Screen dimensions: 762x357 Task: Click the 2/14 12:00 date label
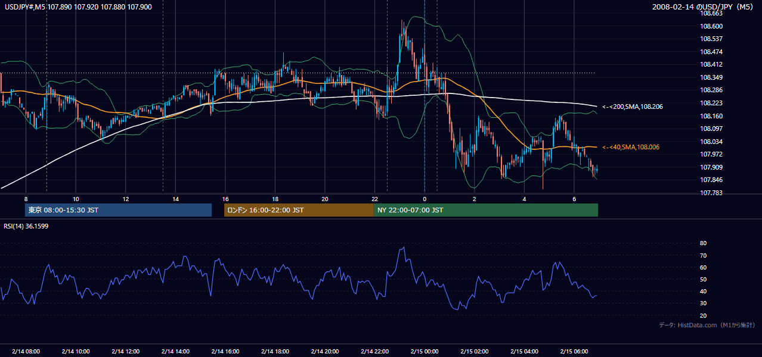pyautogui.click(x=126, y=352)
